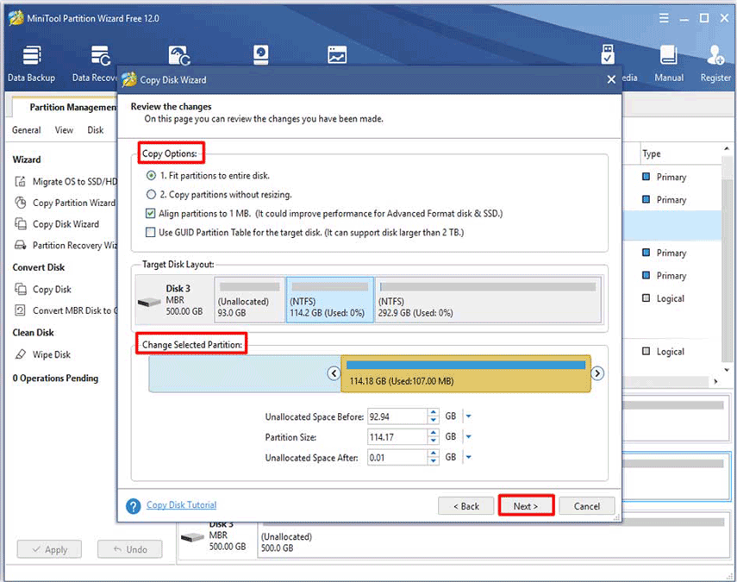
Task: Click the Type column header
Action: [652, 153]
